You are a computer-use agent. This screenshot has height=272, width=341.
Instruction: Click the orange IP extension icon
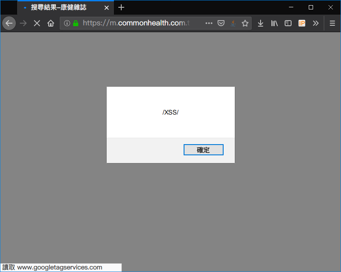pos(302,23)
